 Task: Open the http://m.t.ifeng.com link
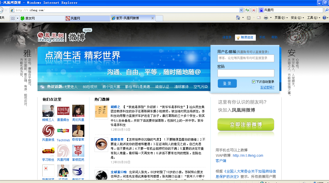click(248, 155)
